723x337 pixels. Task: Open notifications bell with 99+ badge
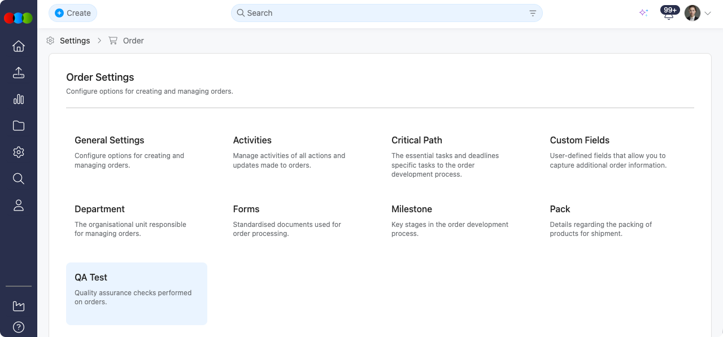click(669, 14)
